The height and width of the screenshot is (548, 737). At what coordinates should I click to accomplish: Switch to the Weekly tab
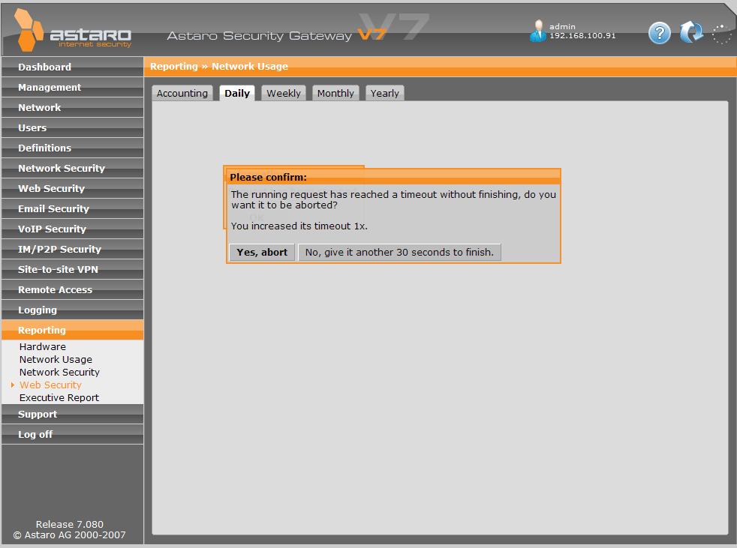pyautogui.click(x=284, y=93)
